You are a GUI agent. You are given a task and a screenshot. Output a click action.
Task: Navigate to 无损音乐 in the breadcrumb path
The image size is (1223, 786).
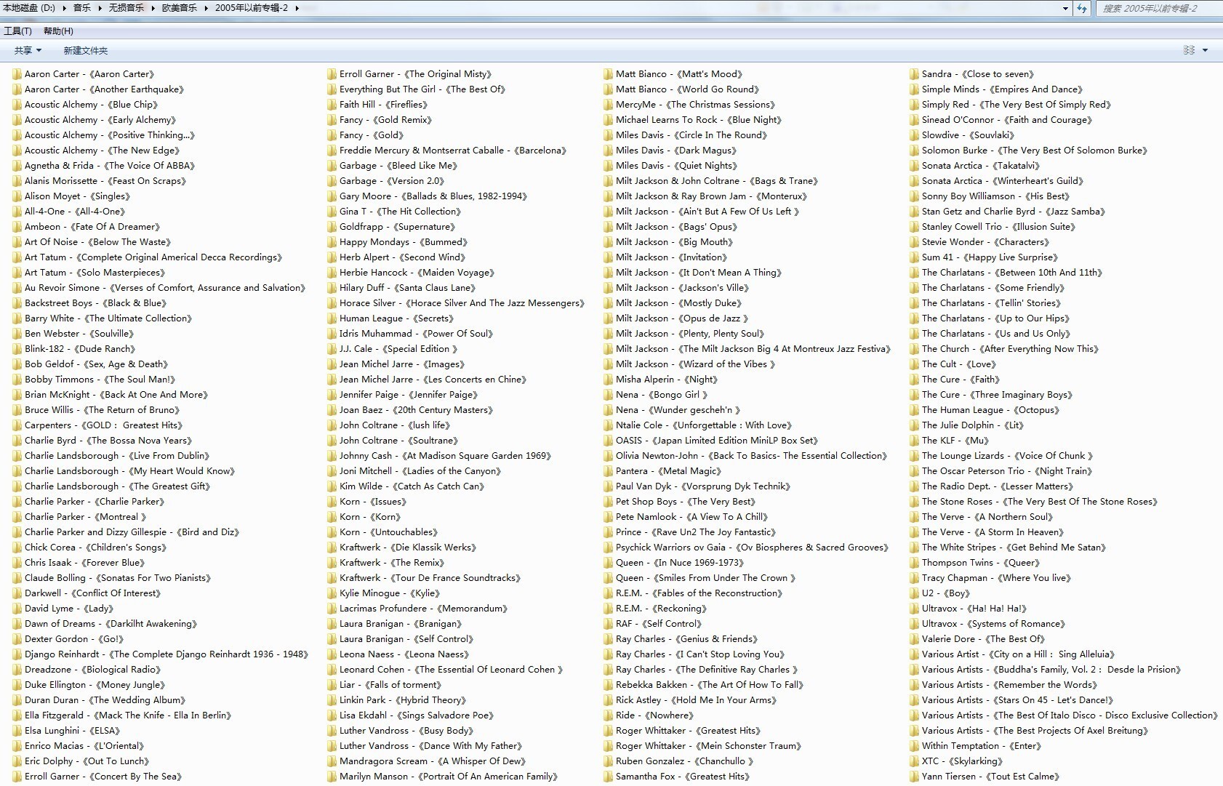tap(126, 8)
